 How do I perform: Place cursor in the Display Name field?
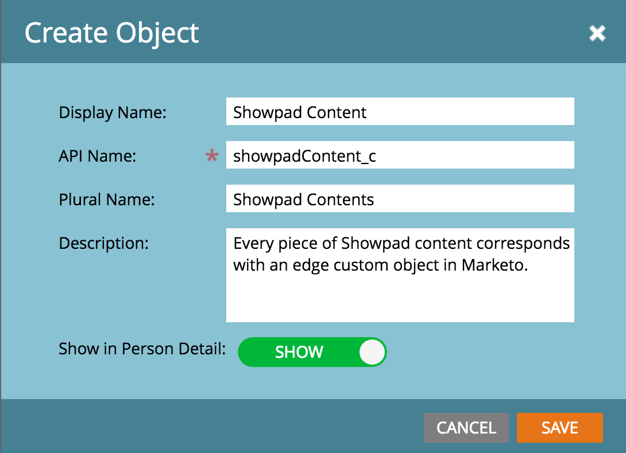[x=400, y=111]
